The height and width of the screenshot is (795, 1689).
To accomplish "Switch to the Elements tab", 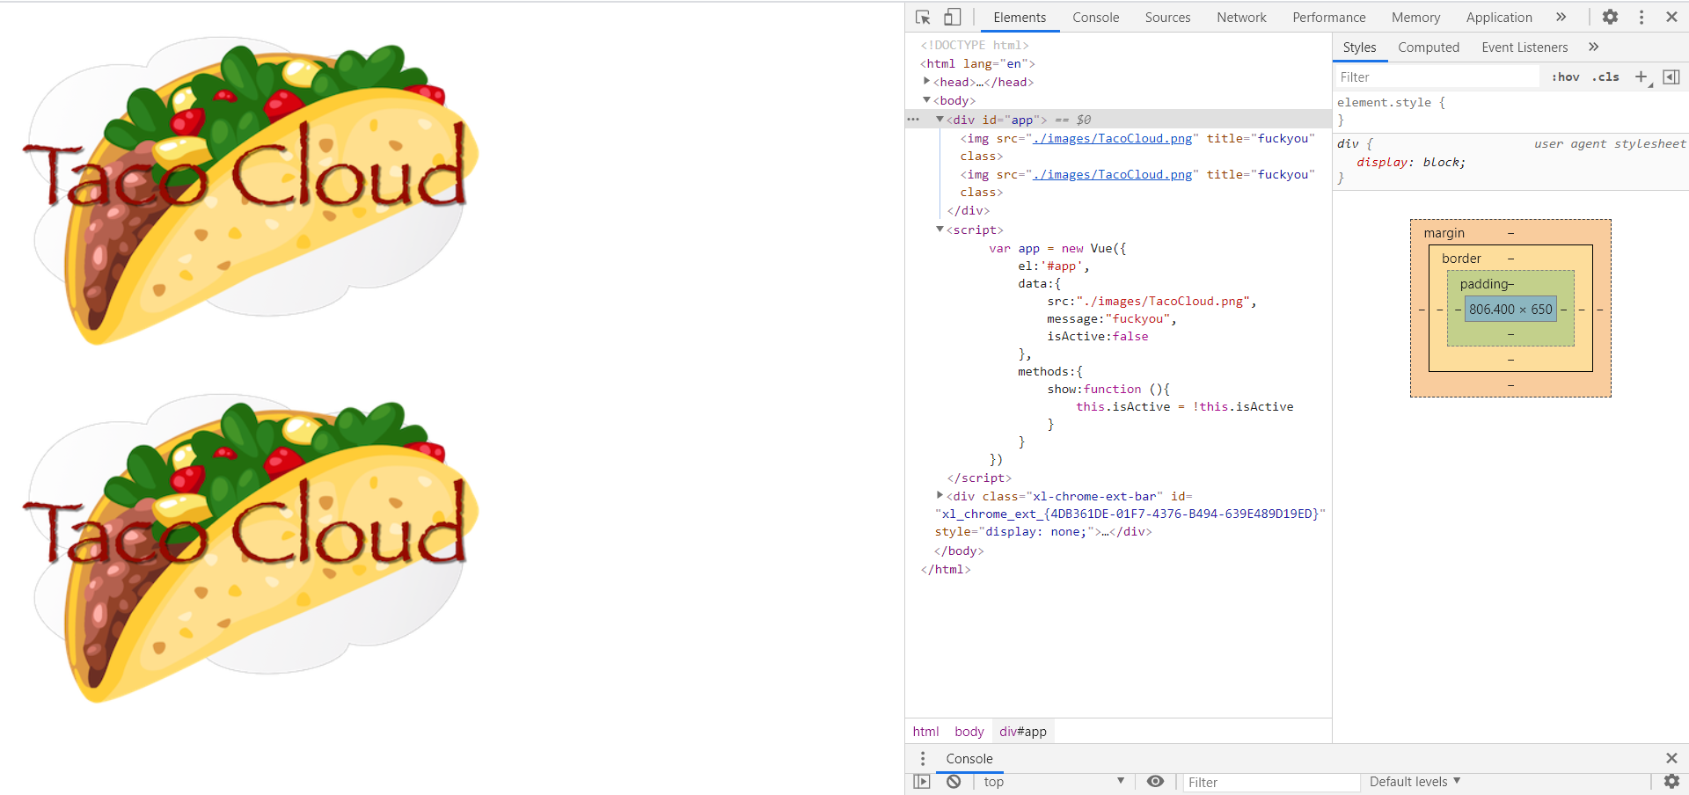I will pyautogui.click(x=1020, y=17).
